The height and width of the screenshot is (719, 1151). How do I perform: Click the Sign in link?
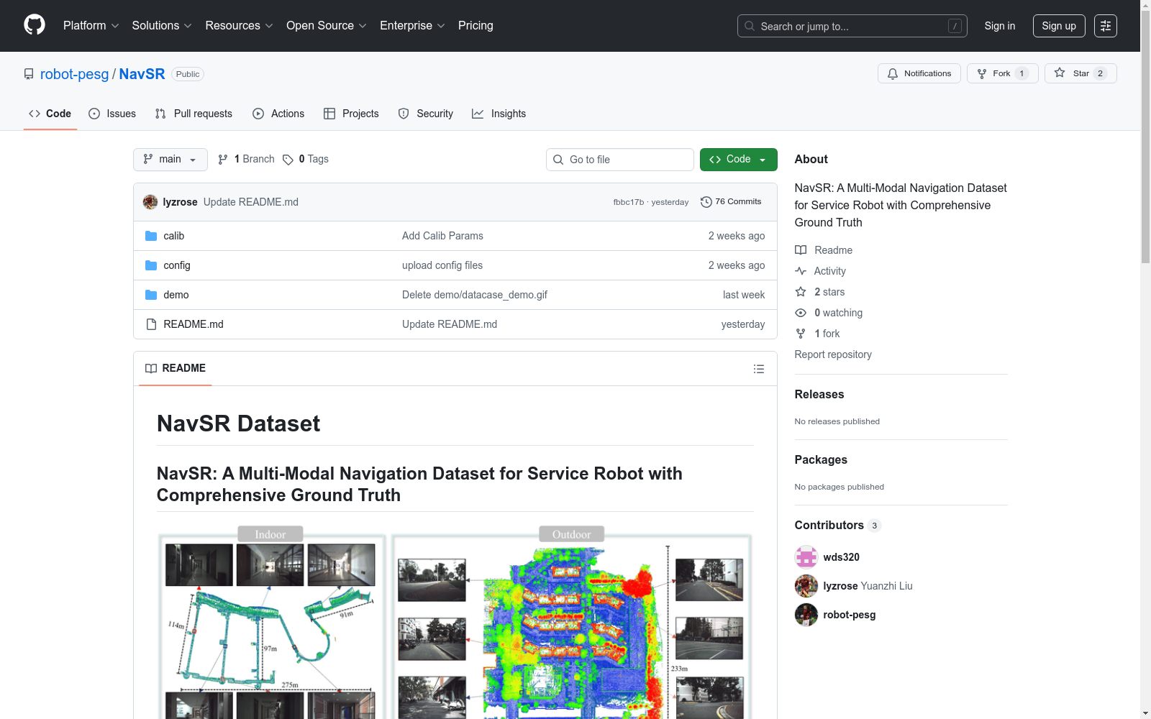point(1000,26)
